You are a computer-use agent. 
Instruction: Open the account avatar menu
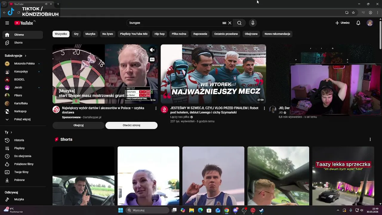(x=370, y=23)
